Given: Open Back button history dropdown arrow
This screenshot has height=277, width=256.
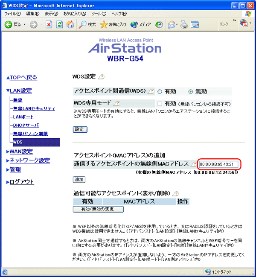Looking at the screenshot, I should coord(25,24).
